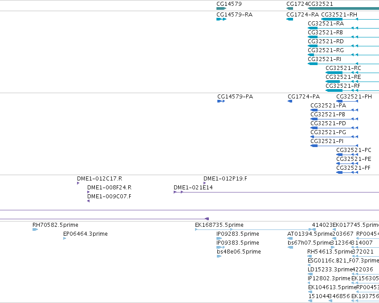Click the 151044 EST label

click(318, 296)
